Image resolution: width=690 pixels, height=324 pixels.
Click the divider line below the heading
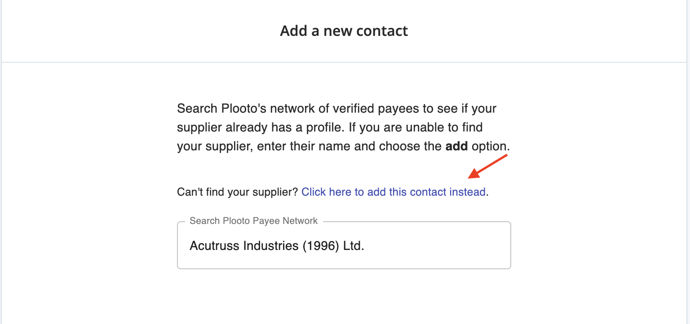pyautogui.click(x=344, y=62)
